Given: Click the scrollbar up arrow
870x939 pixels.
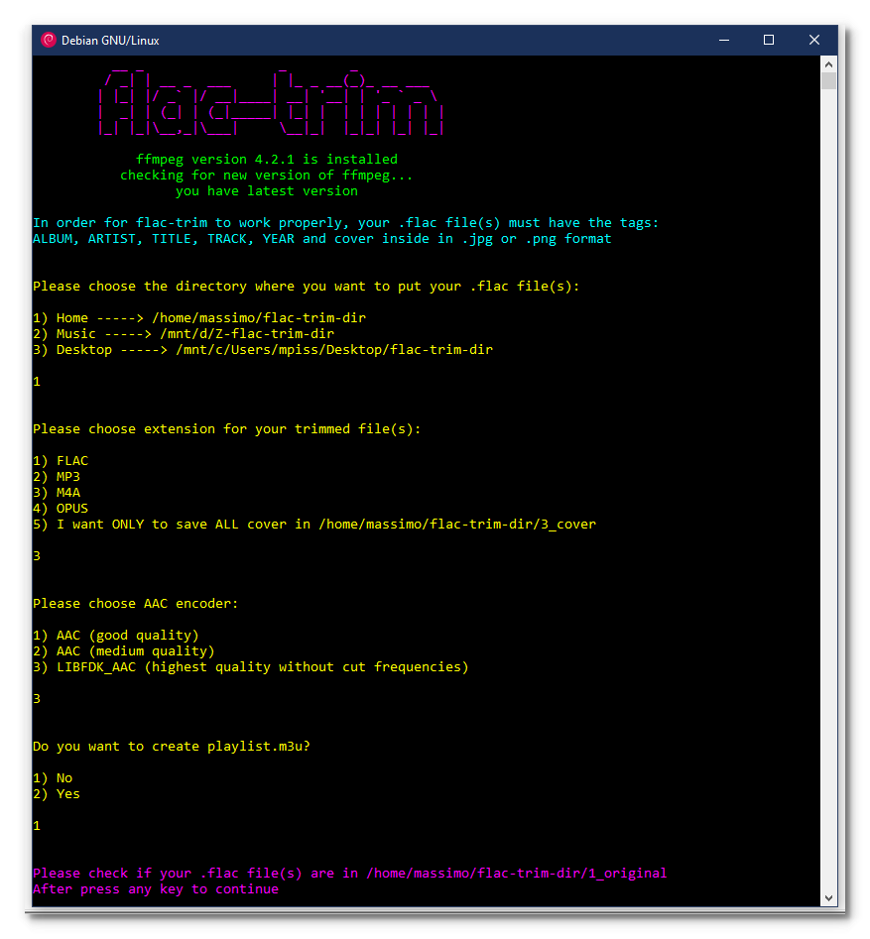Looking at the screenshot, I should tap(828, 64).
